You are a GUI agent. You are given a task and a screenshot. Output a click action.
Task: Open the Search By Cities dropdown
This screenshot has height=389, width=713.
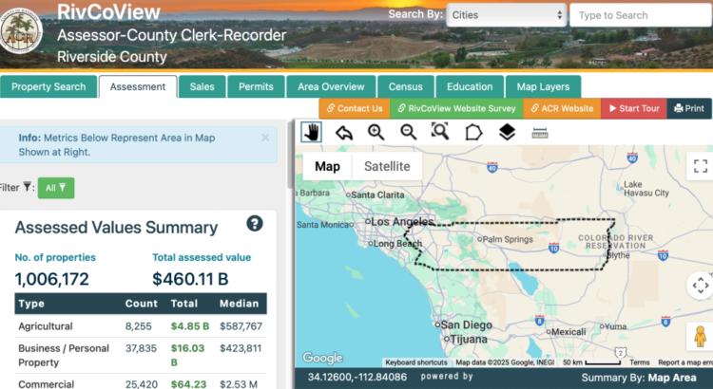[505, 15]
